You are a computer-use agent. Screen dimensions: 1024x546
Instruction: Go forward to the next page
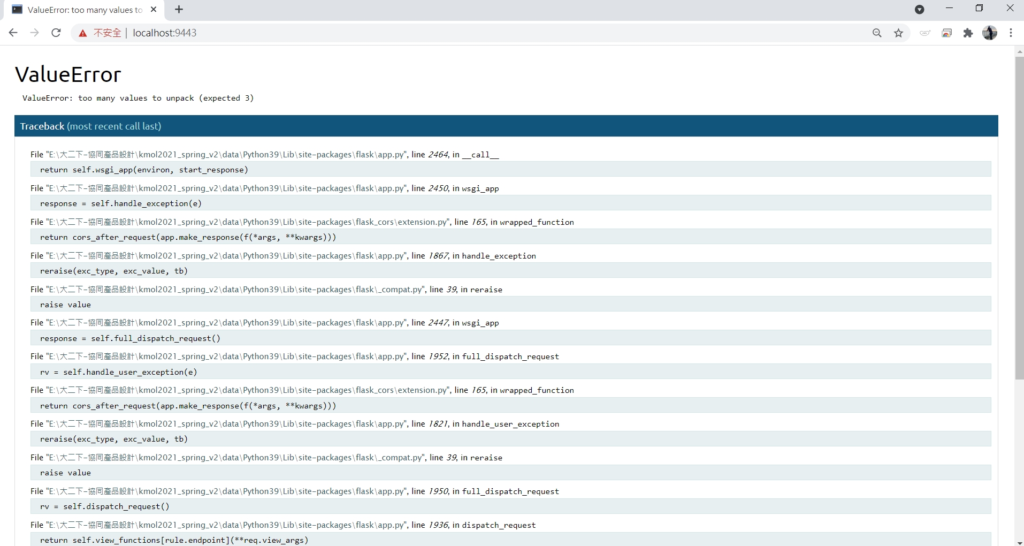pos(35,33)
